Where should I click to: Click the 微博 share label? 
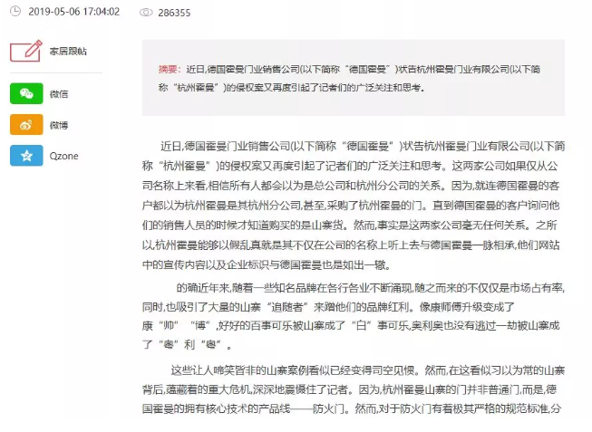(59, 125)
